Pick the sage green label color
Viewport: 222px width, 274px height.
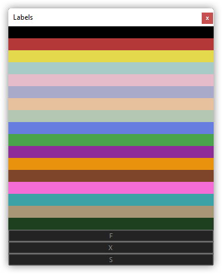[111, 116]
